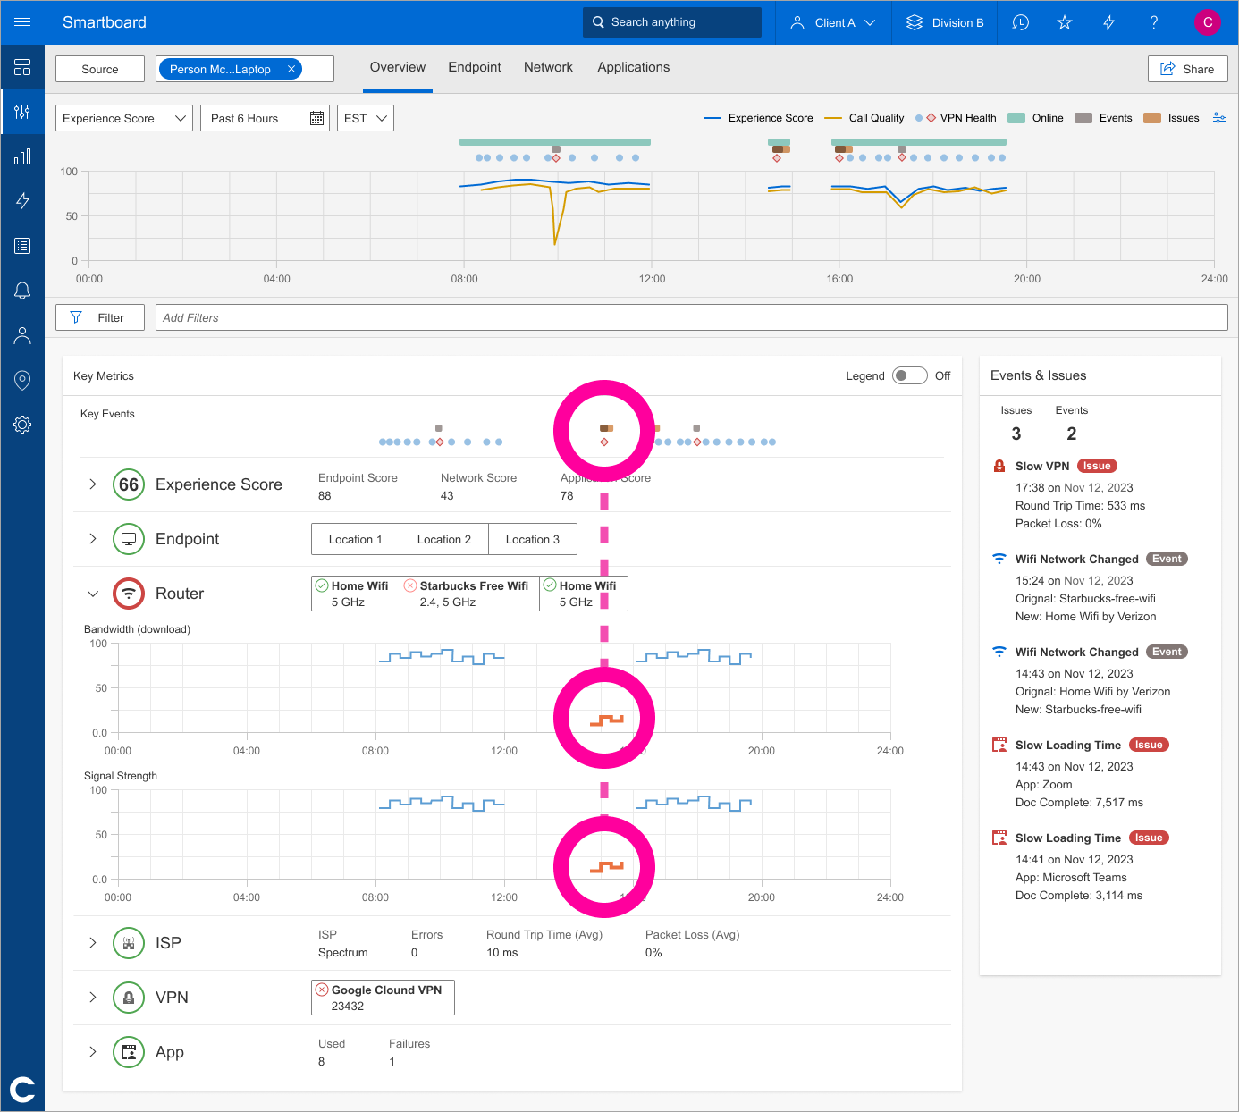
Task: Open the chart settings sliders icon near legend
Action: pyautogui.click(x=1219, y=117)
